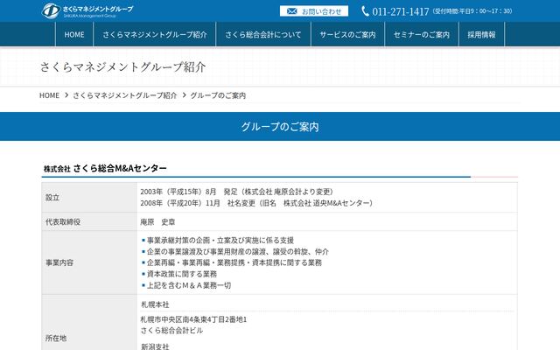
Task: Click page title さくらマネジメントグループ紹介
Action: pyautogui.click(x=122, y=66)
